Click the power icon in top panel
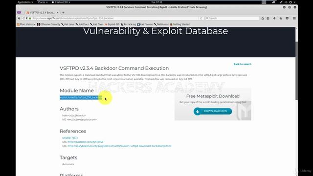Viewport: 313px width, 176px height. pos(291,2)
